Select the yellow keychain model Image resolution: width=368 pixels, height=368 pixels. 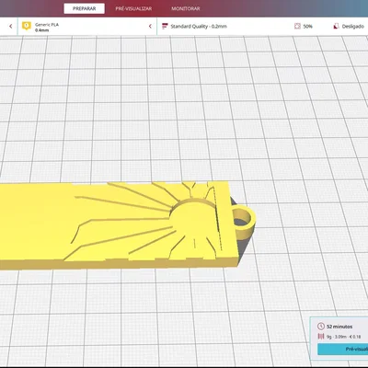click(x=120, y=225)
